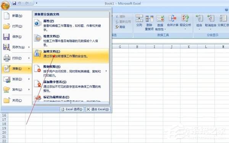
Task: Click the 取消组合 ungroup icon
Action: (x=210, y=18)
